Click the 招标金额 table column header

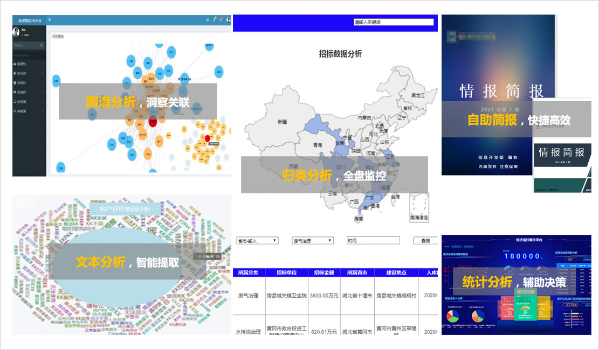tap(324, 272)
